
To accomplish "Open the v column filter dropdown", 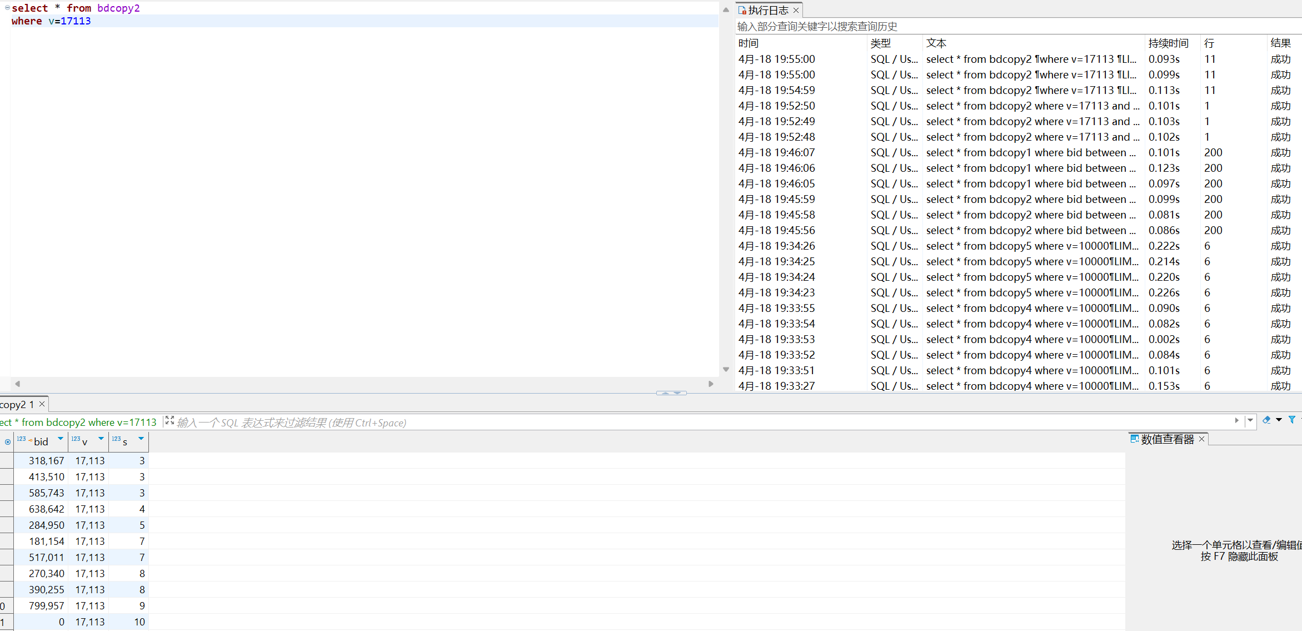I will click(101, 439).
